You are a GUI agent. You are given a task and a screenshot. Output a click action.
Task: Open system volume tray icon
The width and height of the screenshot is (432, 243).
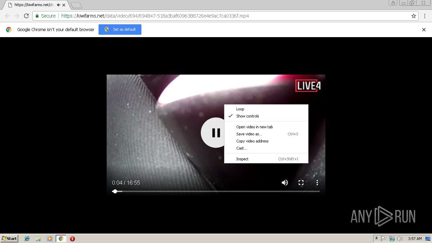400,239
